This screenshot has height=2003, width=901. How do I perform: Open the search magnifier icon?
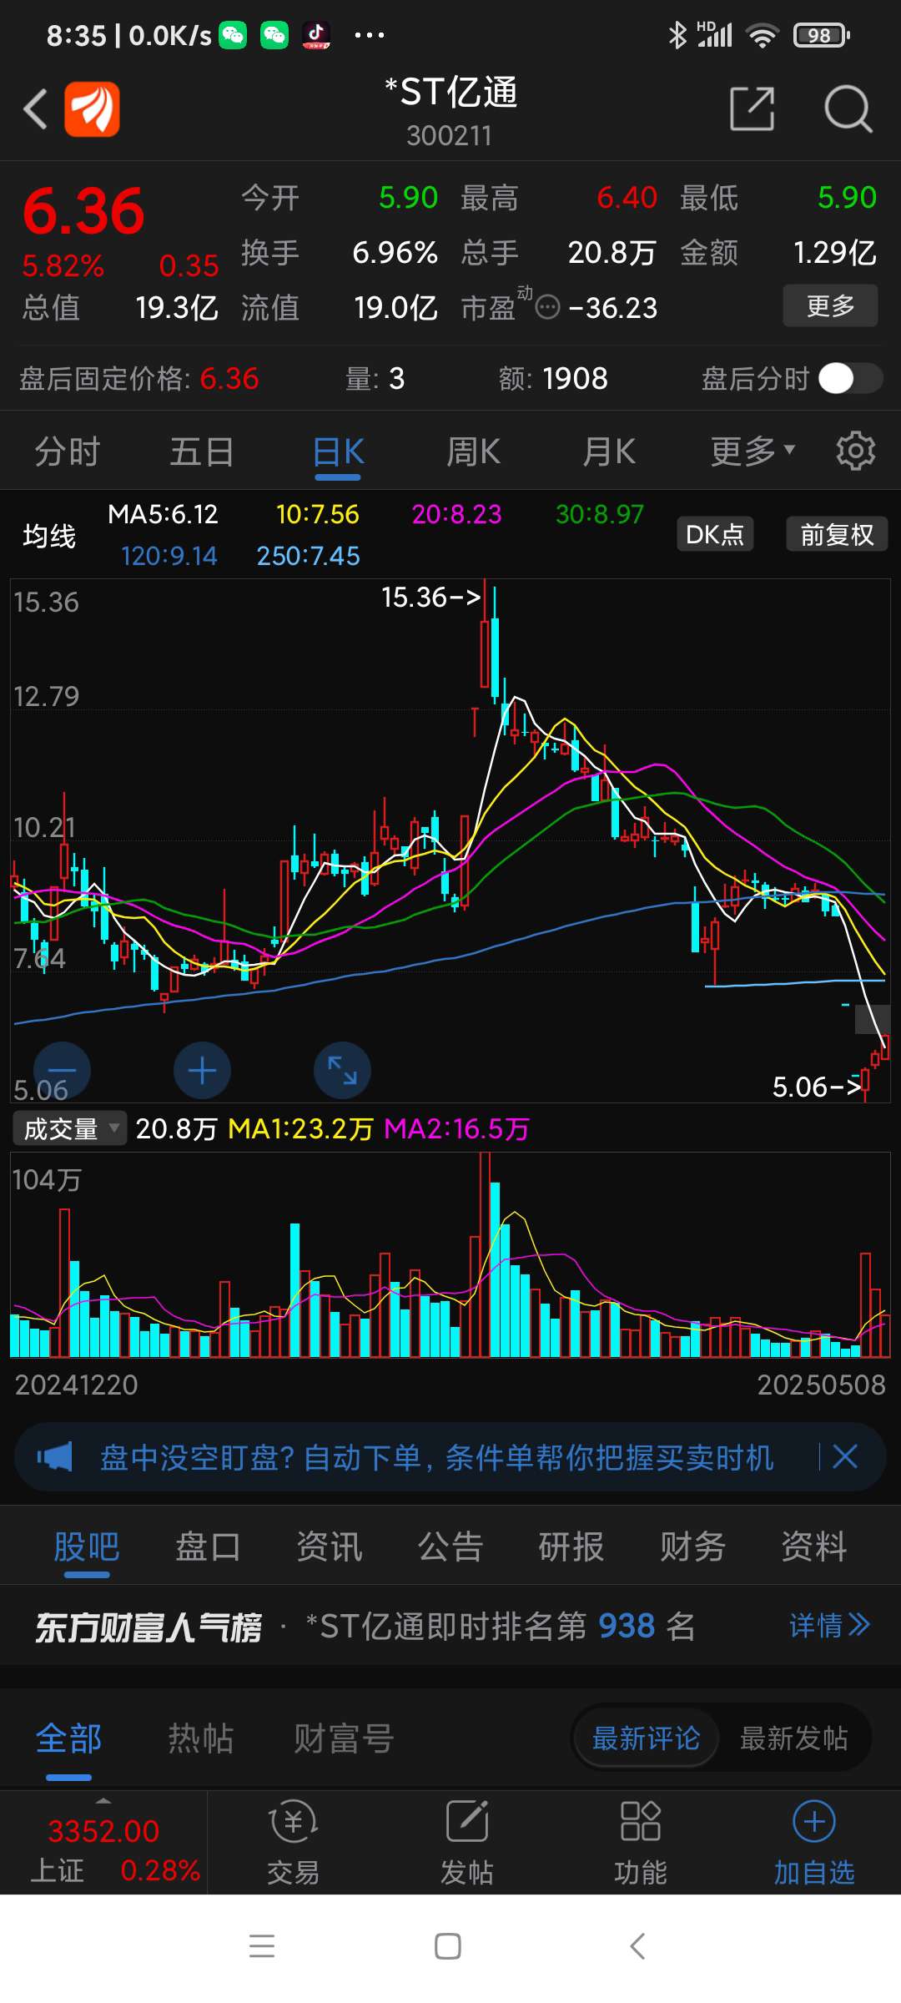[848, 108]
